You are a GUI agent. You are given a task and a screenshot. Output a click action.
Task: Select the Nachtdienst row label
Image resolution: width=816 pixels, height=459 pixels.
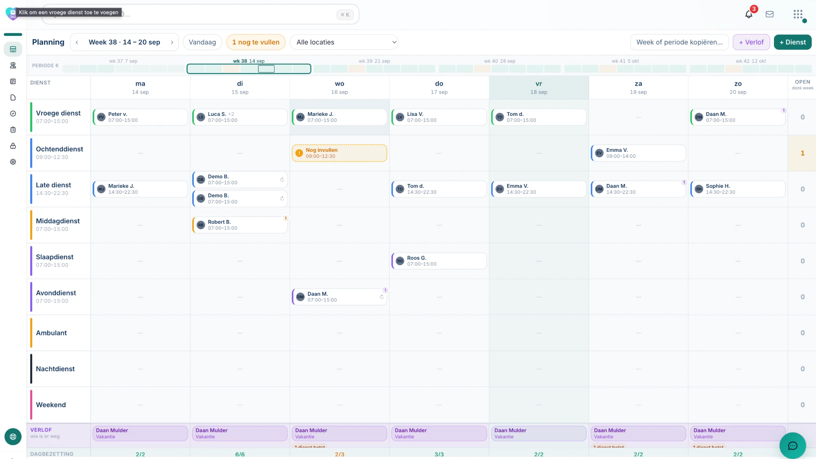click(x=55, y=369)
